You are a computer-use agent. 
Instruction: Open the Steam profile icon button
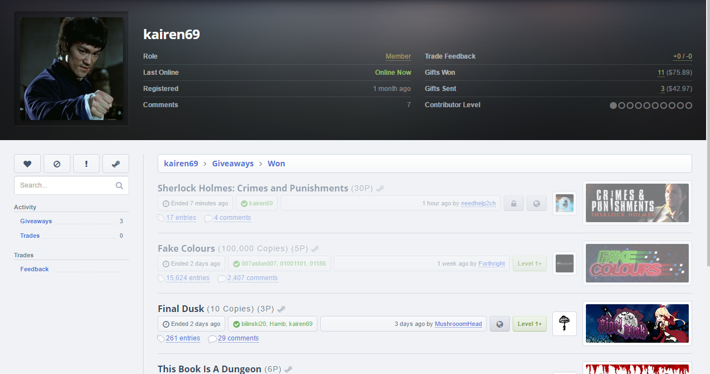click(x=116, y=164)
